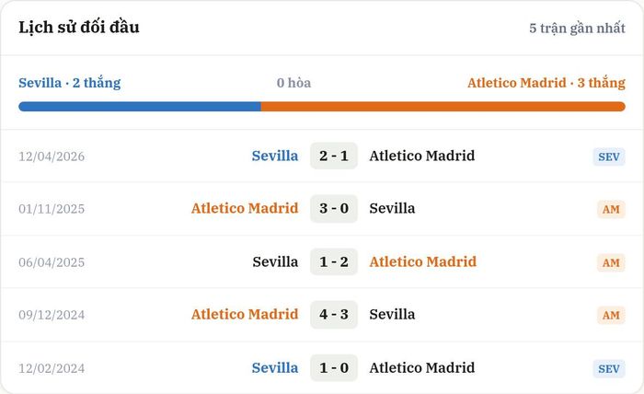Screen dimensions: 644x394
Task: Click the AM badge on 01/11/2025 match
Action: 611,209
